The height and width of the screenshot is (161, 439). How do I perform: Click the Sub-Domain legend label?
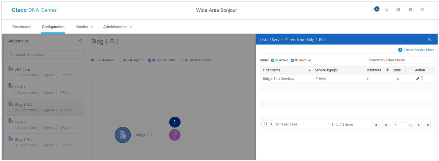click(104, 60)
